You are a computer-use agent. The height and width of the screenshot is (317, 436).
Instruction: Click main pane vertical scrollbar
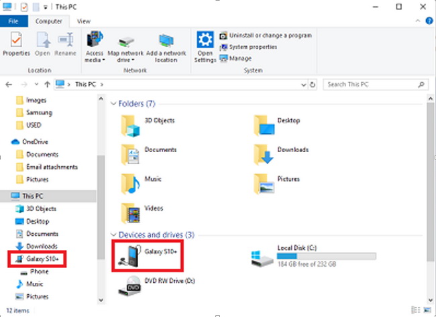tap(431, 182)
